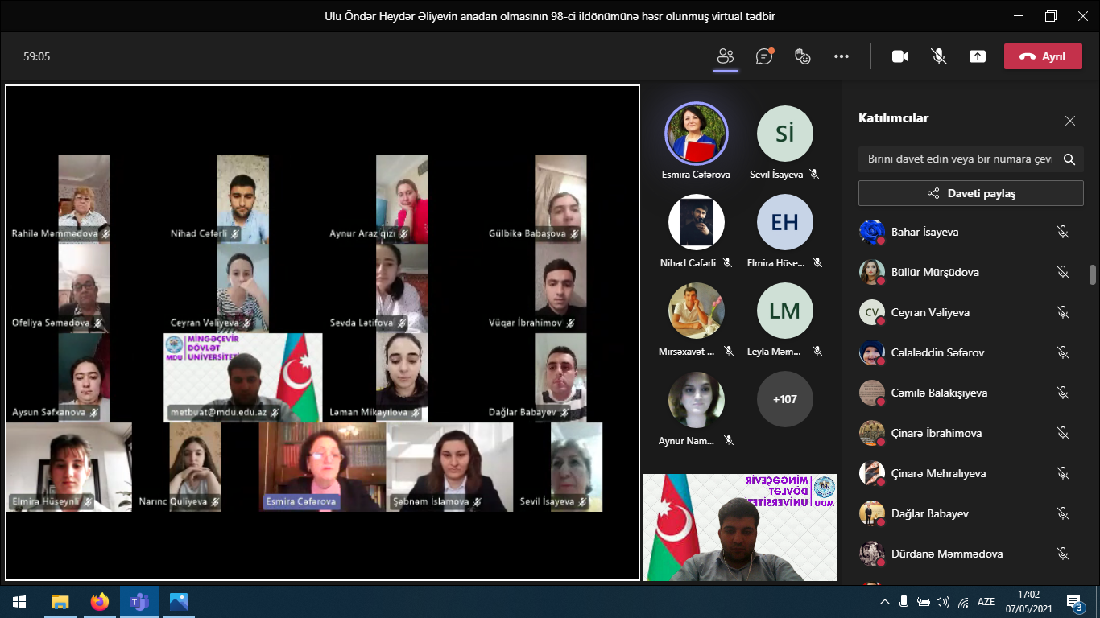Launch Firefox from the Windows taskbar
This screenshot has width=1100, height=618.
pyautogui.click(x=100, y=602)
